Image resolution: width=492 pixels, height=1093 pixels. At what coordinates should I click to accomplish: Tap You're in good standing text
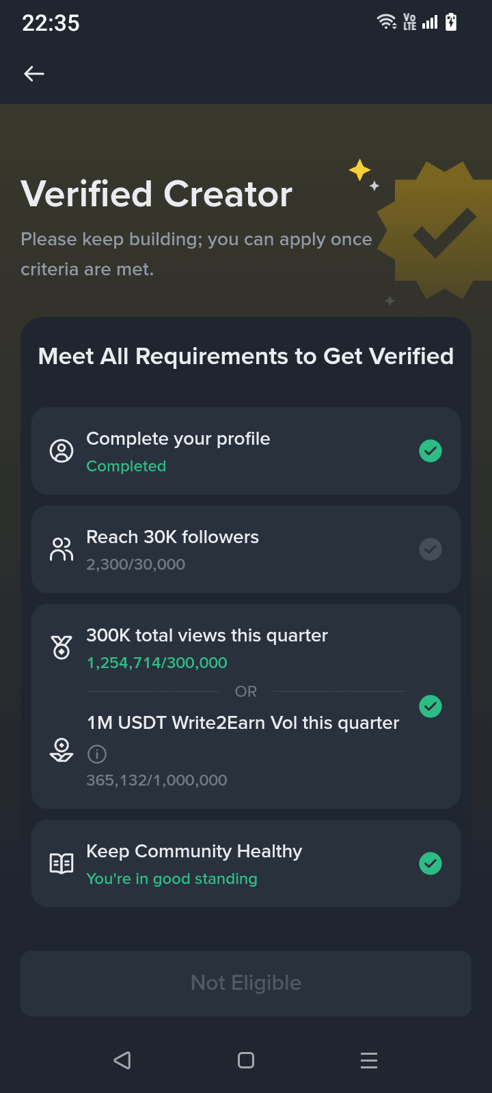point(172,878)
